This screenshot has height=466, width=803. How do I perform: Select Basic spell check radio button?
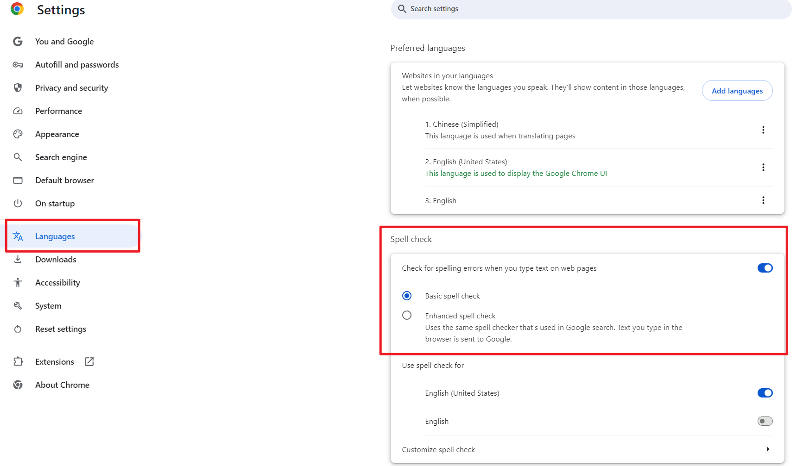click(407, 296)
